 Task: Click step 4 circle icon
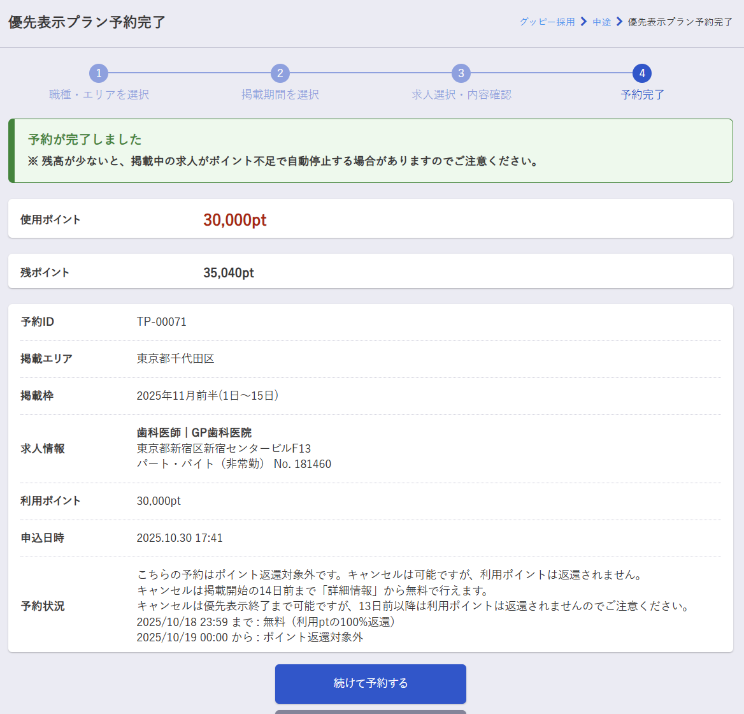[x=642, y=73]
